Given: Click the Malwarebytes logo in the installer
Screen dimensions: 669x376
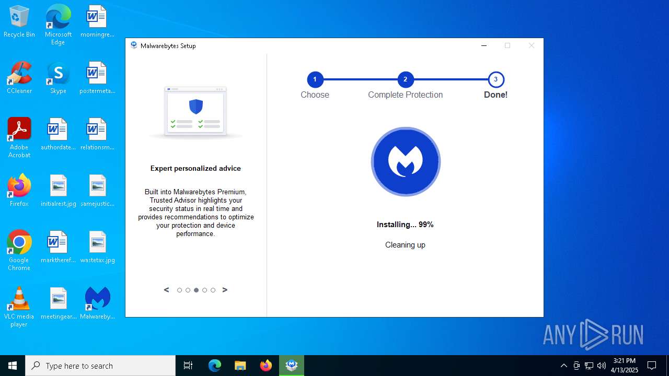Looking at the screenshot, I should tap(406, 162).
